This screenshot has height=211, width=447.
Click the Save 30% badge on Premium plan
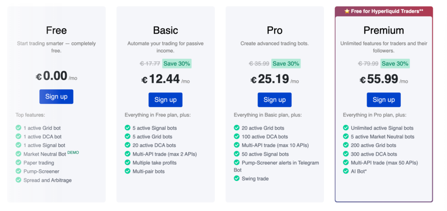coord(395,64)
